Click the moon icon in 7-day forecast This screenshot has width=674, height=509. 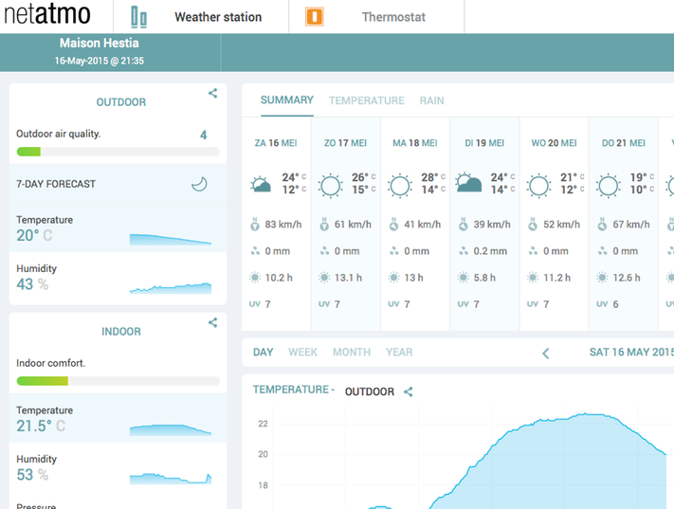tap(199, 184)
